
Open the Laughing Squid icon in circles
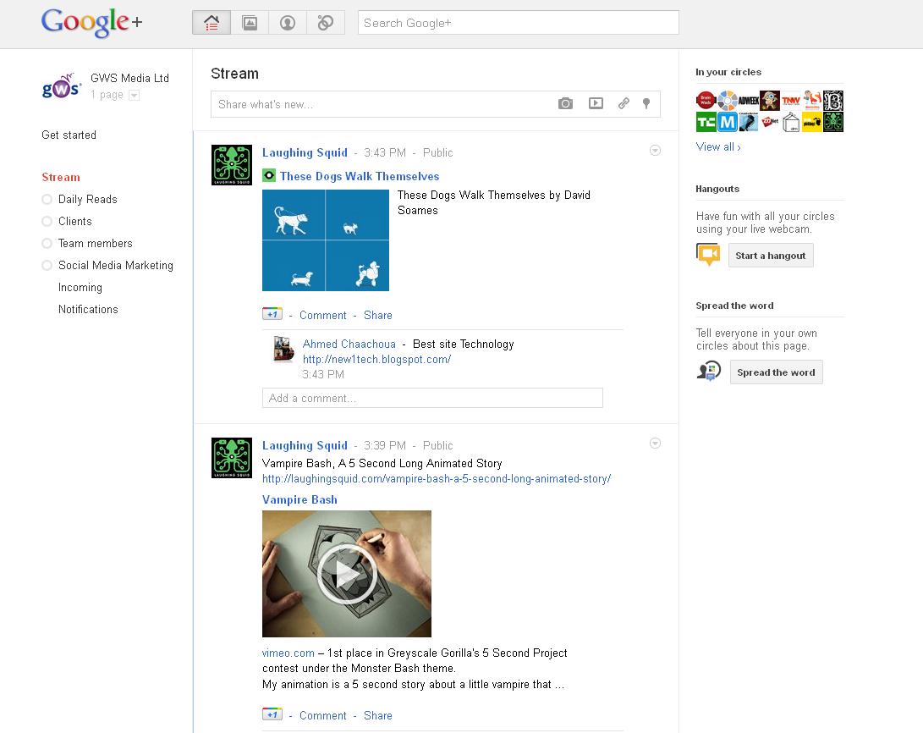(x=833, y=122)
